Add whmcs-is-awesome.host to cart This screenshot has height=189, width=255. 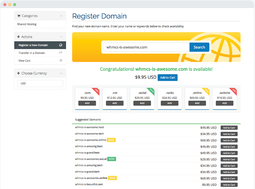(229, 128)
